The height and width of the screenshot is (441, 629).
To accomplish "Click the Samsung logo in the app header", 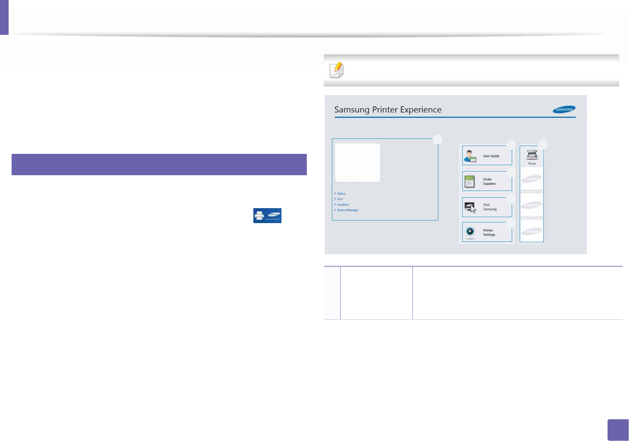I will (x=564, y=109).
